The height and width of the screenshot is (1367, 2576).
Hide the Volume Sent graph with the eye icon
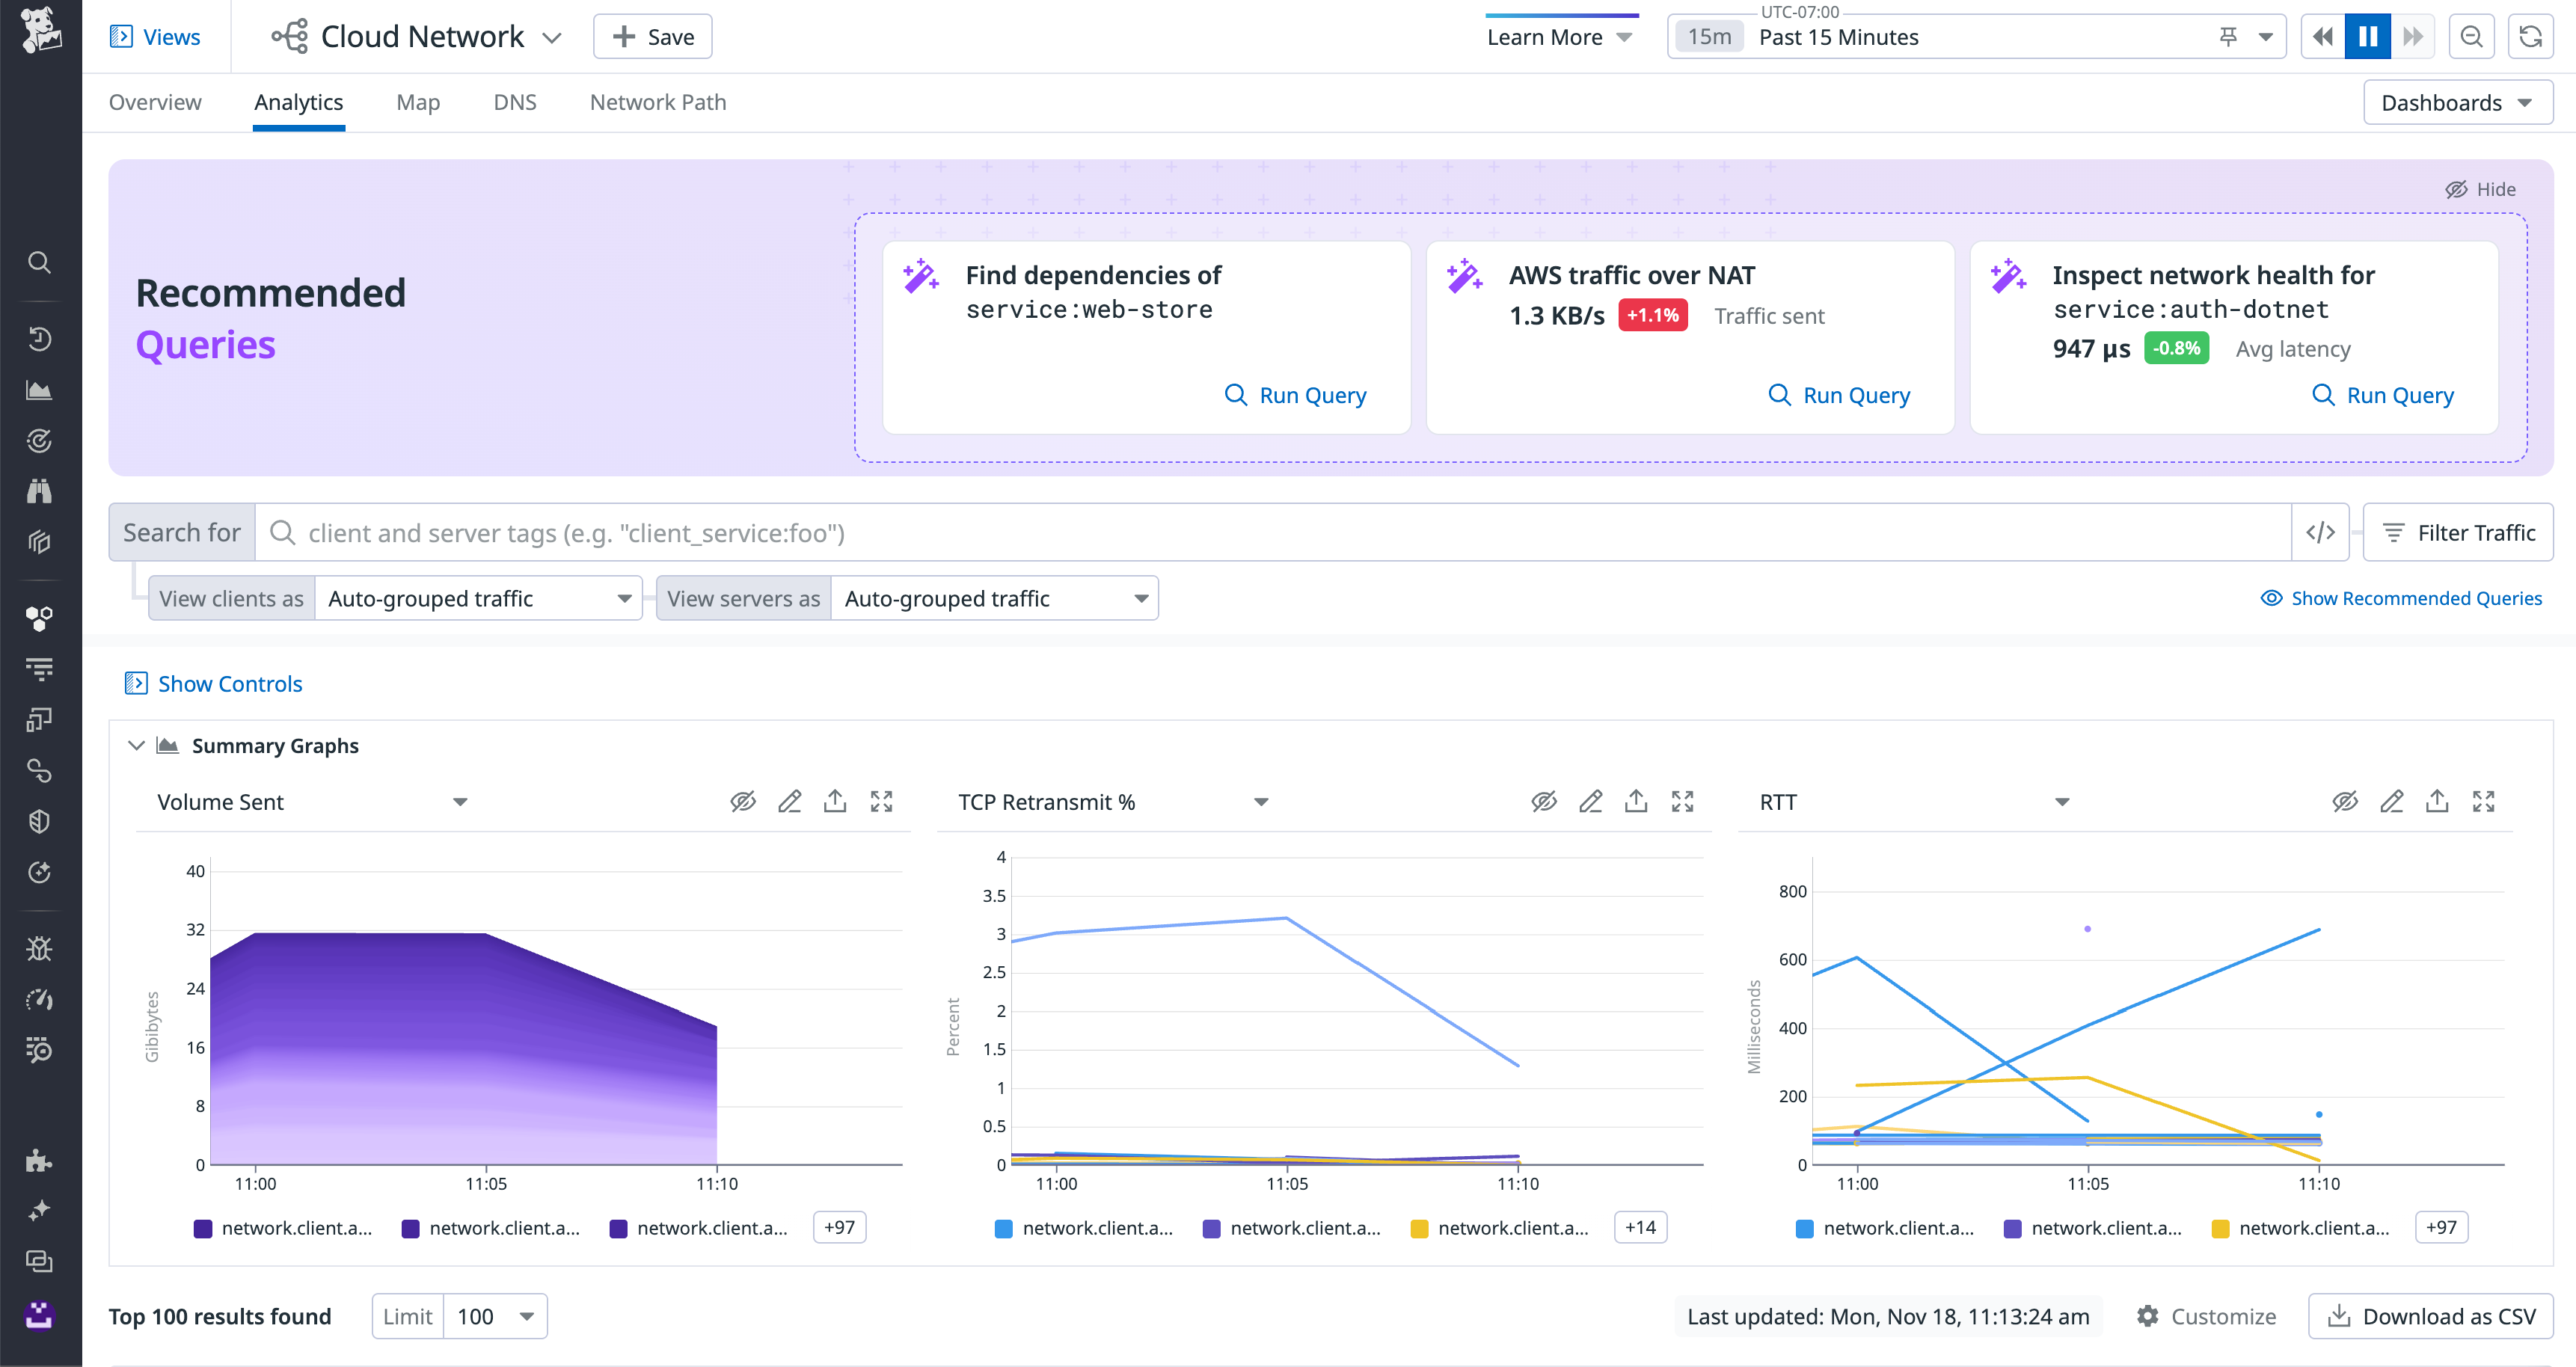(742, 801)
